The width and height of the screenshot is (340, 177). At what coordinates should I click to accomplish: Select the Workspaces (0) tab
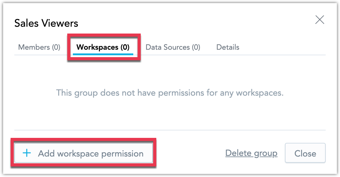[103, 47]
